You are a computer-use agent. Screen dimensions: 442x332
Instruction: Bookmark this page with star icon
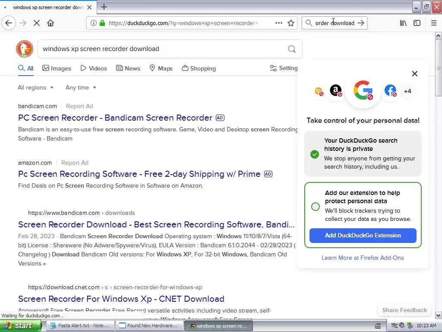[291, 23]
